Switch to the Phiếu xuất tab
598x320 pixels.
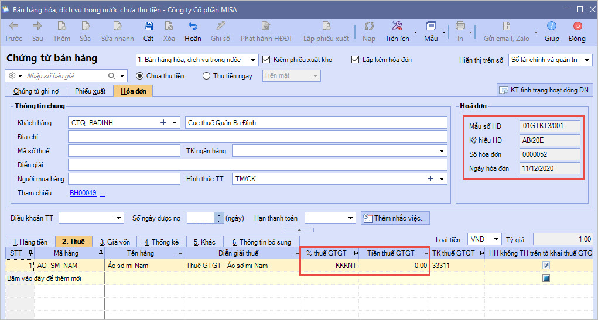point(90,91)
